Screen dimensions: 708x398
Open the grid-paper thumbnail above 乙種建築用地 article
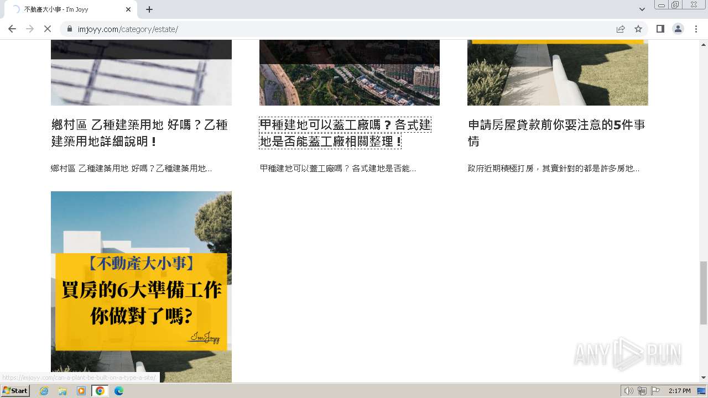pos(141,72)
